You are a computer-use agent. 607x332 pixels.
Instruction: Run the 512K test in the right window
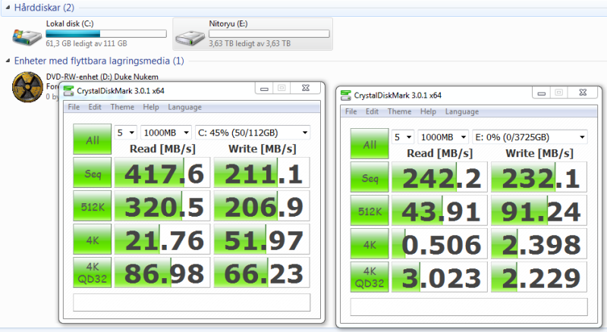[370, 211]
